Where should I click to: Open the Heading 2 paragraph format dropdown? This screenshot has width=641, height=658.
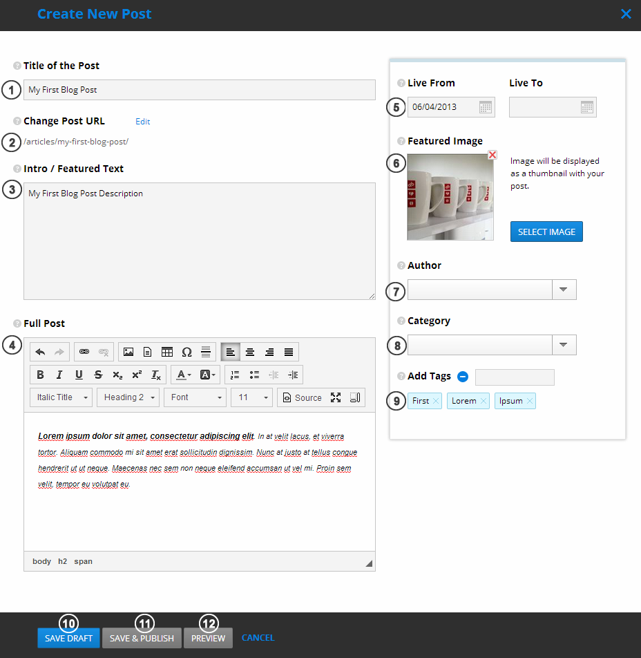pos(128,397)
